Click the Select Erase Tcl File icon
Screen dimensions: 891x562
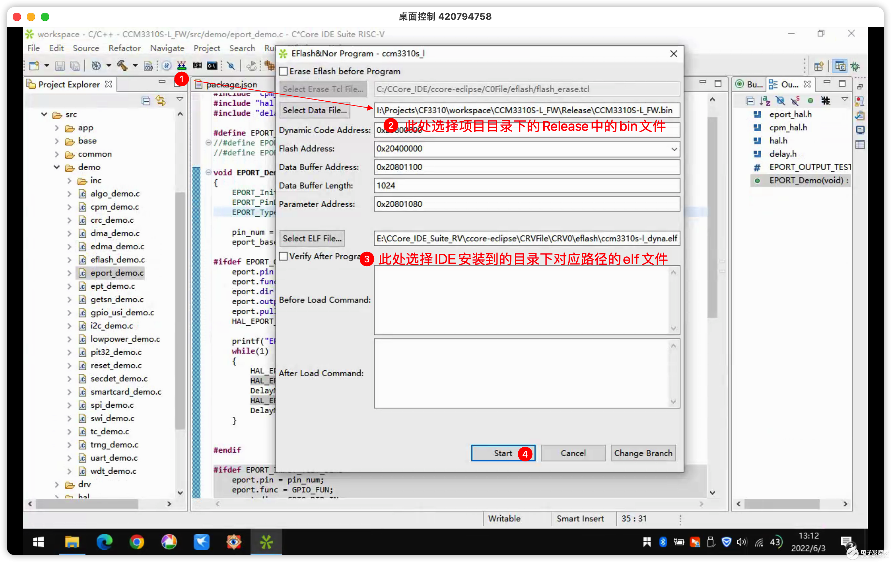(322, 89)
